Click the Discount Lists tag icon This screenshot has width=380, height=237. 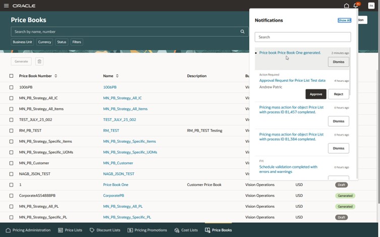pyautogui.click(x=92, y=230)
